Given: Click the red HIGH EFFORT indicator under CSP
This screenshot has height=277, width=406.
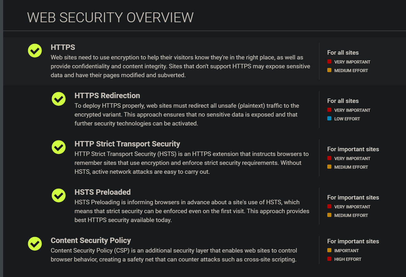Looking at the screenshot, I should pyautogui.click(x=329, y=259).
